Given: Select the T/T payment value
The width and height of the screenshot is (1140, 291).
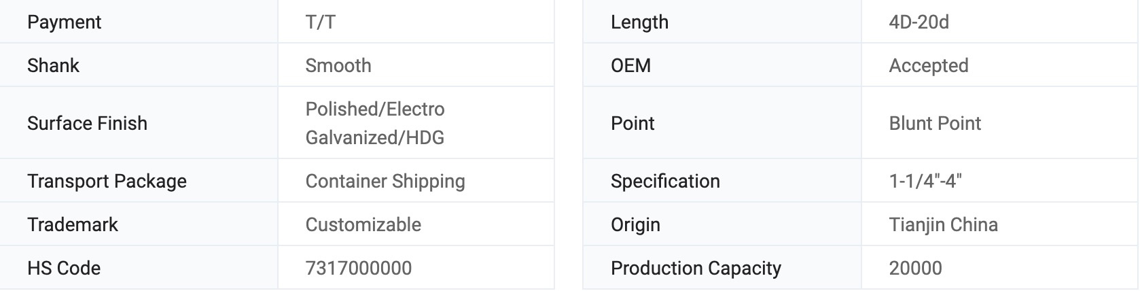Looking at the screenshot, I should click(320, 22).
